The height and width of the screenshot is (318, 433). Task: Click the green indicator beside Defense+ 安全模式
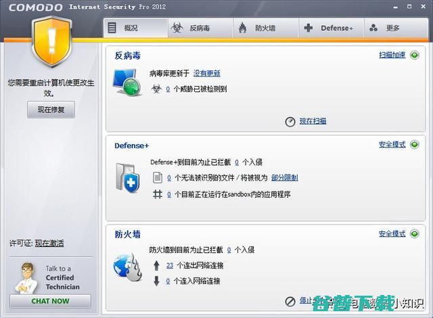pos(415,145)
